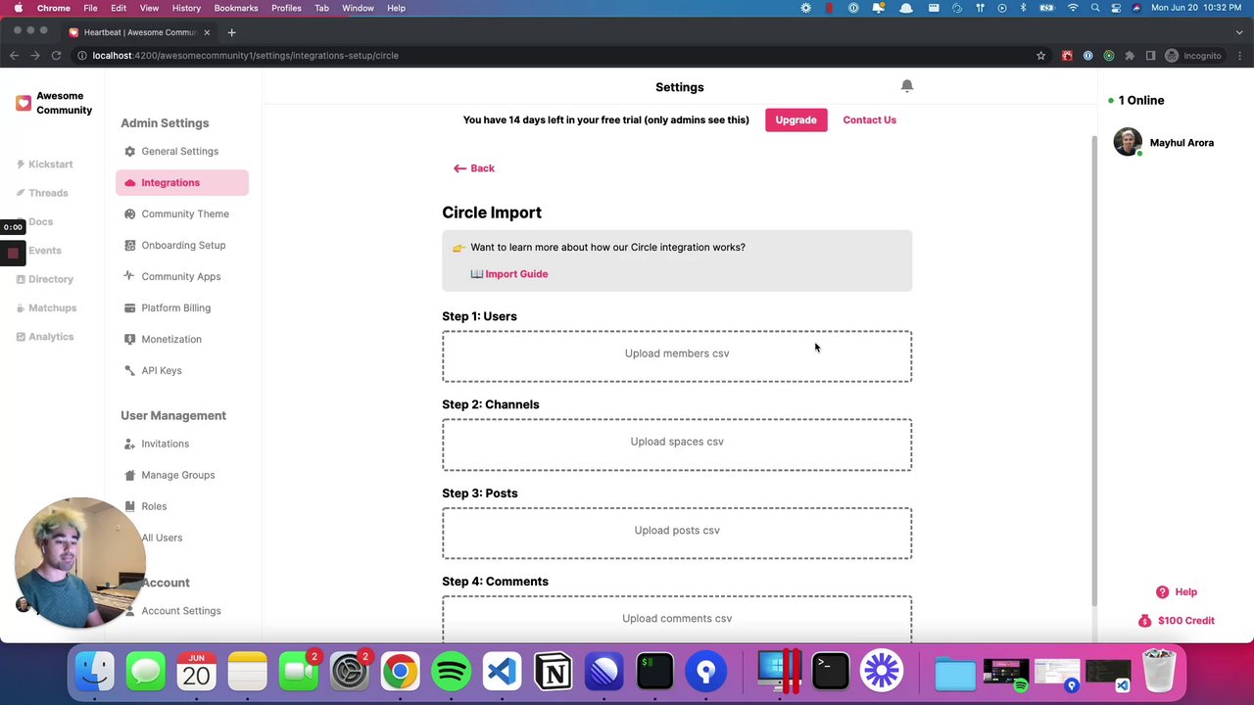Image resolution: width=1254 pixels, height=705 pixels.
Task: Open Analytics in the left navigation
Action: (x=45, y=337)
